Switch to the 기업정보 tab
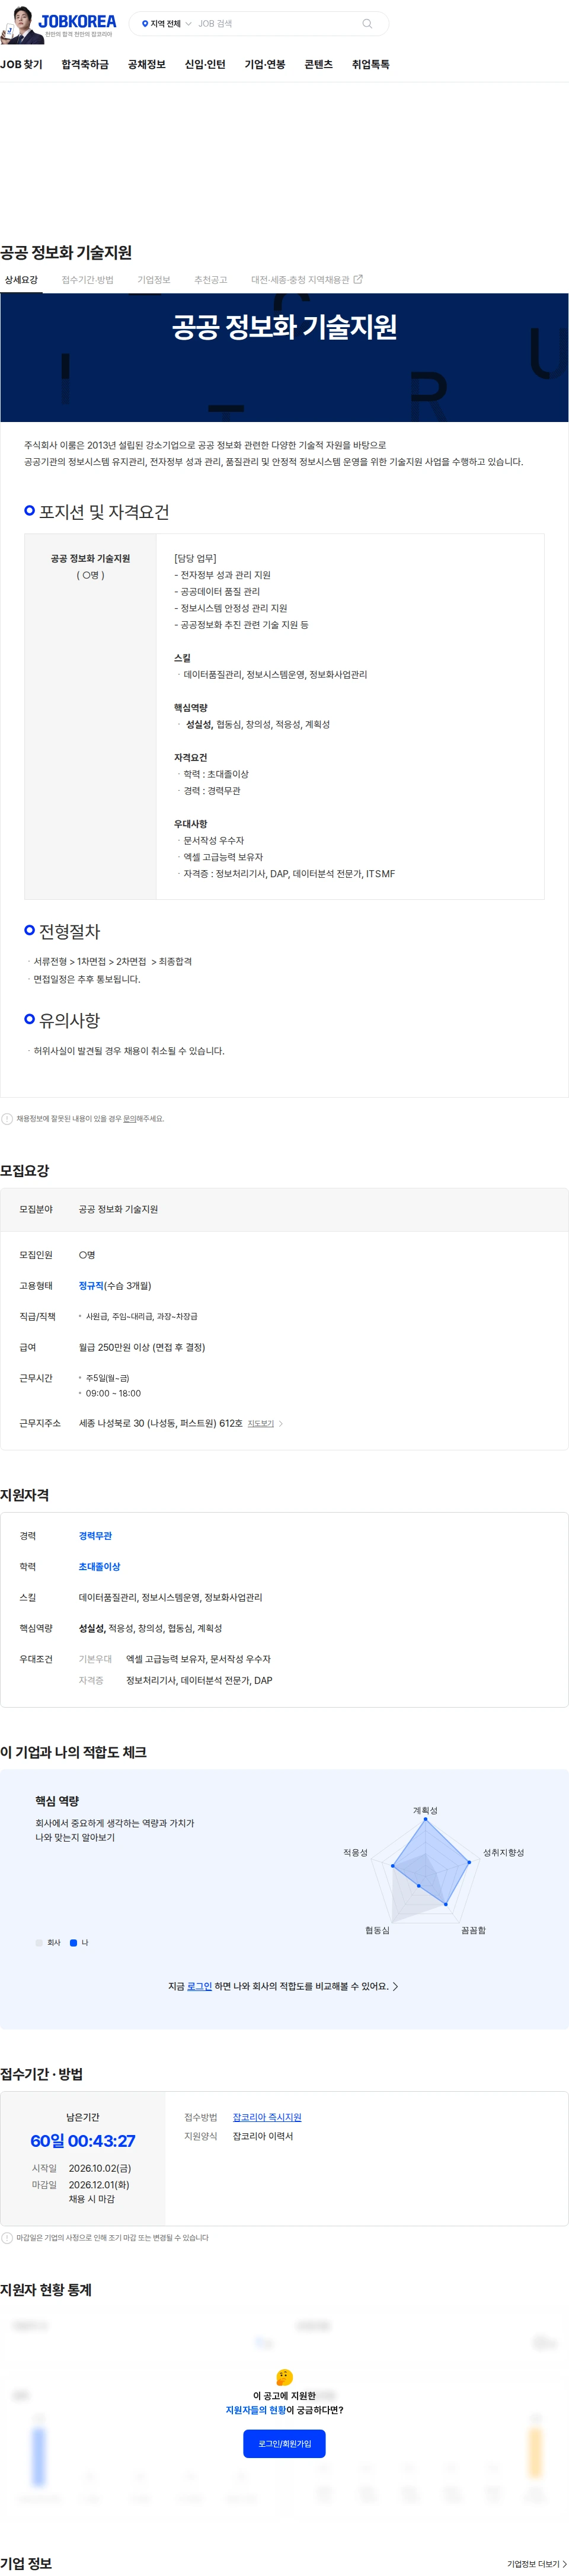The width and height of the screenshot is (569, 2576). click(x=154, y=280)
